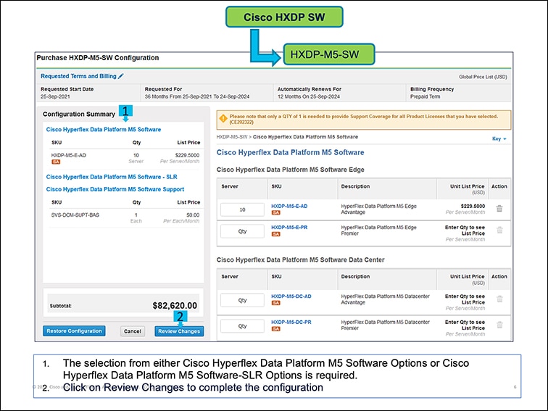Image resolution: width=548 pixels, height=411 pixels.
Task: Click HXDP-M5-SW breadcrumb link
Action: (232, 137)
